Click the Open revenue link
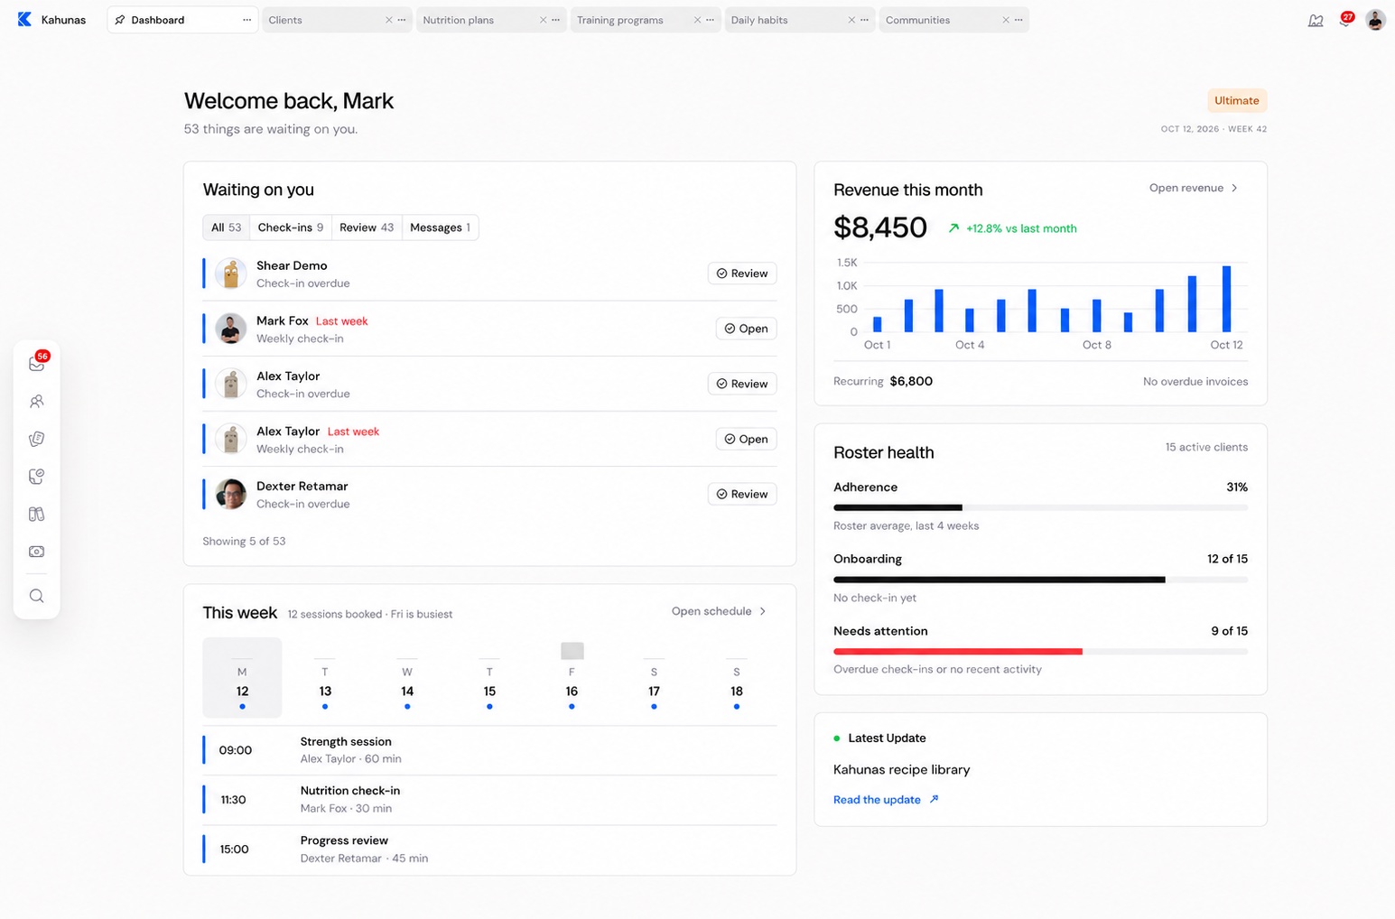Viewport: 1395px width, 919px height. [1194, 188]
